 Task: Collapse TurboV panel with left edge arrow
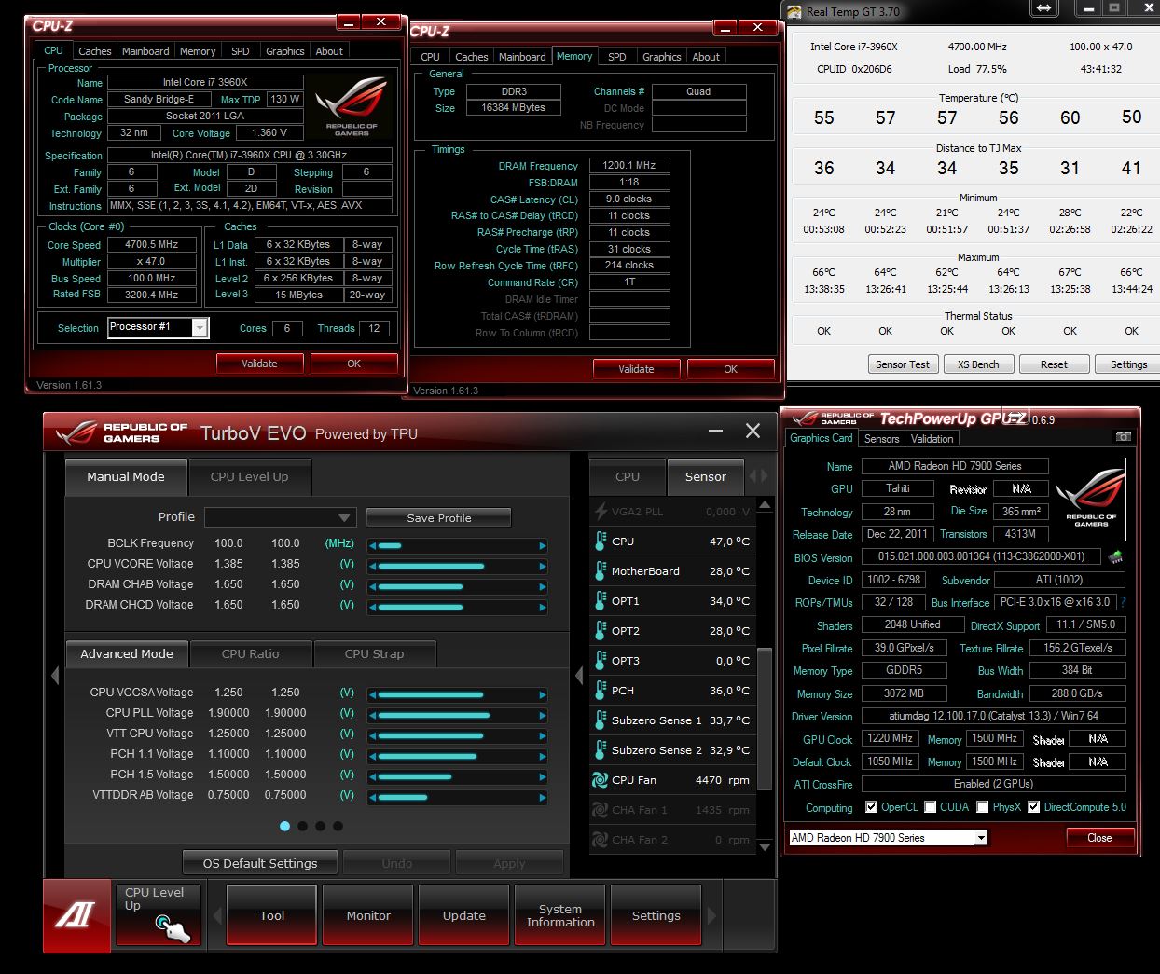[54, 675]
